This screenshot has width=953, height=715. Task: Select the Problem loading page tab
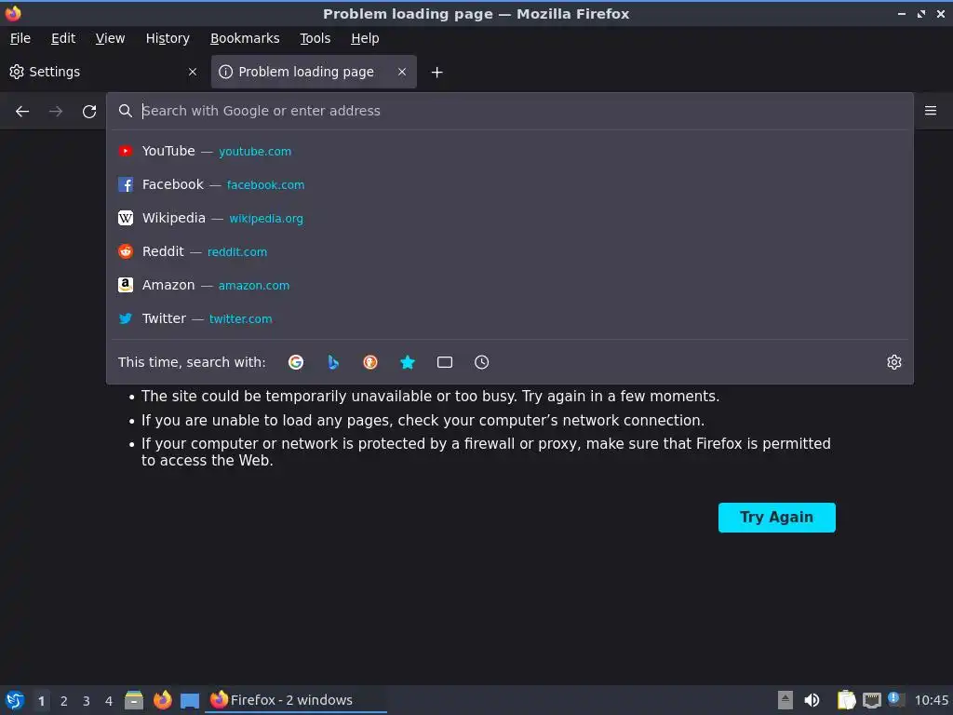coord(314,72)
